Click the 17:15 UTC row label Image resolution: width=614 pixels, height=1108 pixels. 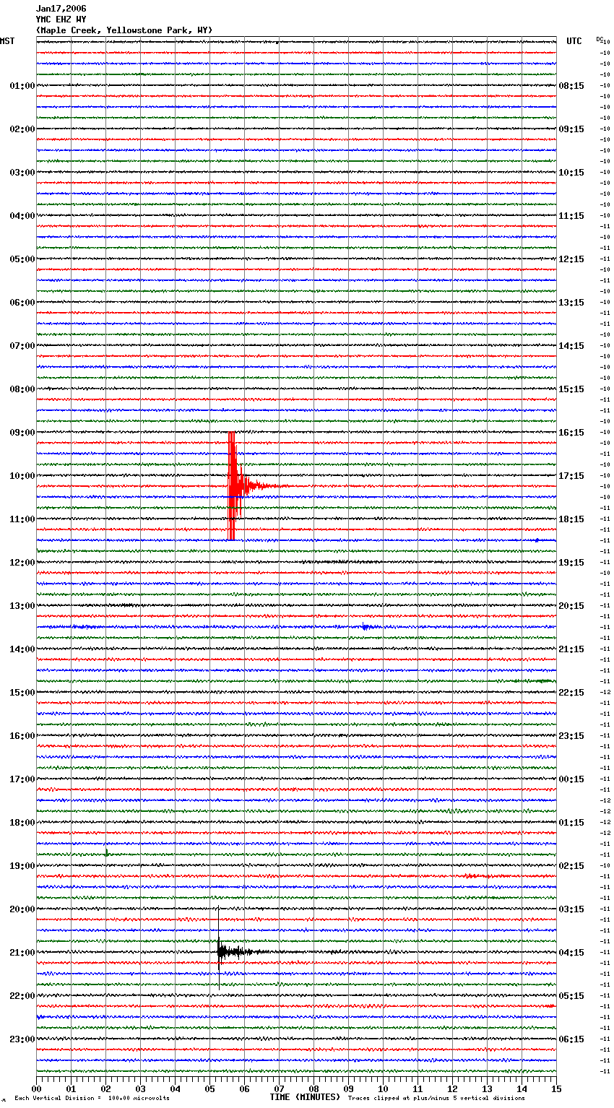point(571,476)
